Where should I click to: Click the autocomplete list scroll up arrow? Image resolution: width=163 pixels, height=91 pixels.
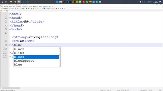click(x=60, y=48)
